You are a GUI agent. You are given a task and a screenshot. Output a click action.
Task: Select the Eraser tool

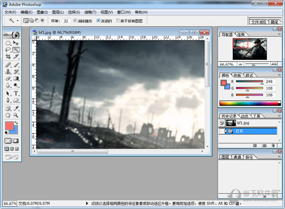pyautogui.click(x=8, y=78)
